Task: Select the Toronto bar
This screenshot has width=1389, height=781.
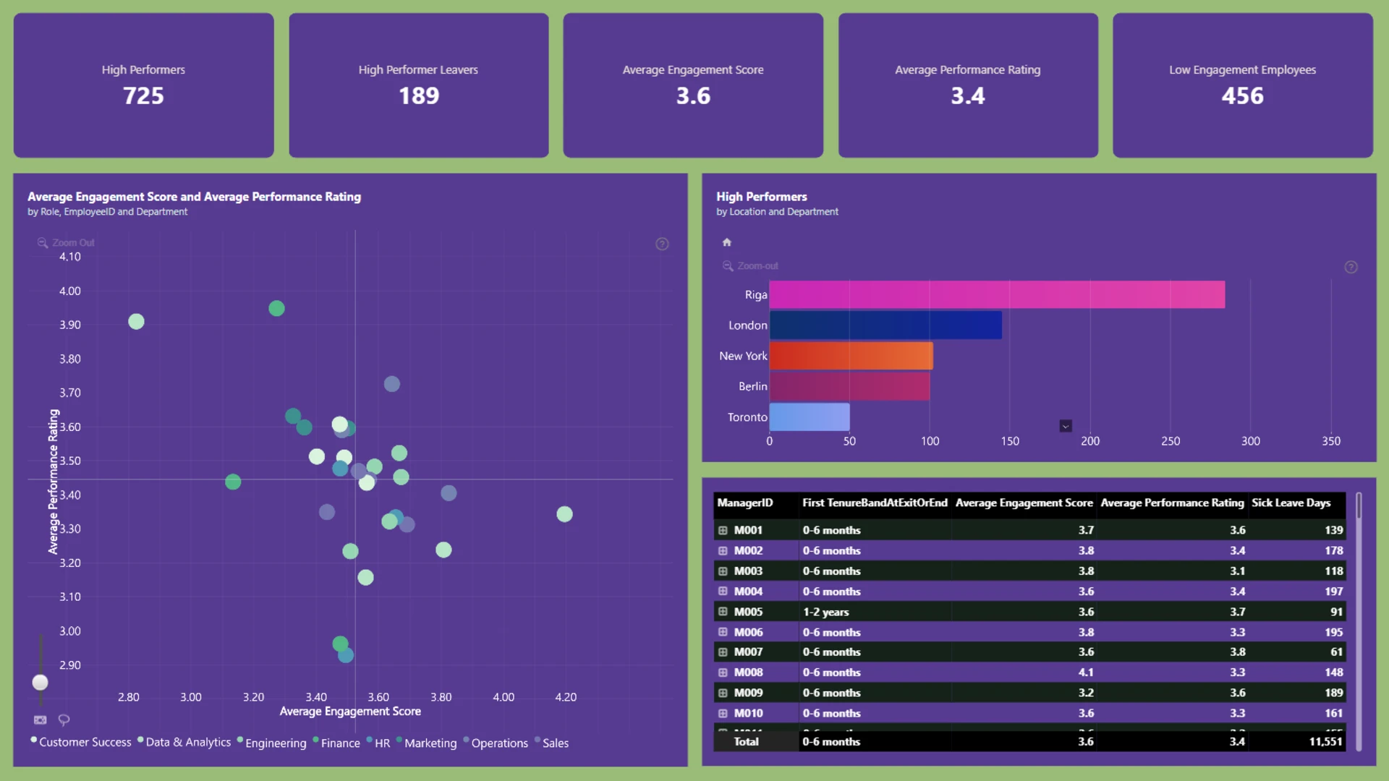Action: tap(810, 417)
